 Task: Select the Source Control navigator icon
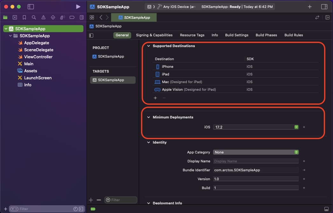point(15,17)
